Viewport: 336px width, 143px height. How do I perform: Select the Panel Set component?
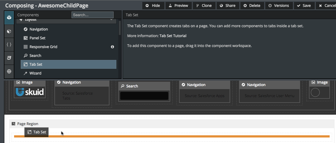37,38
